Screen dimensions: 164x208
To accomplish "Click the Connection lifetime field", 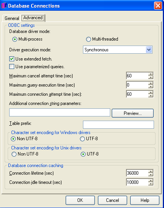I will point(137,173).
